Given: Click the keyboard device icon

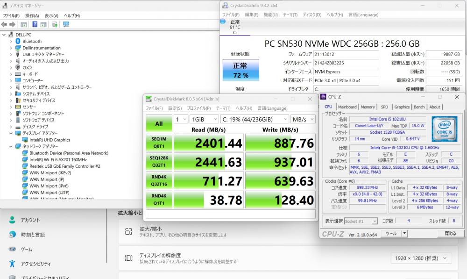Looking at the screenshot, I should click(x=18, y=74).
